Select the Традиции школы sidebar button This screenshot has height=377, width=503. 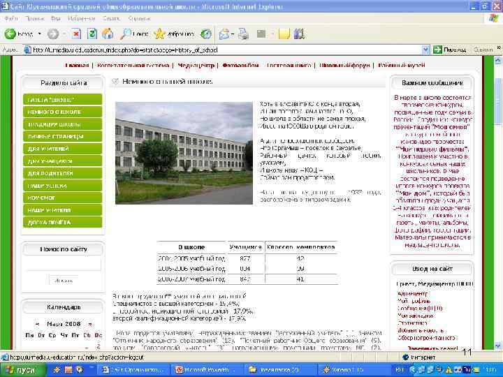click(x=63, y=124)
